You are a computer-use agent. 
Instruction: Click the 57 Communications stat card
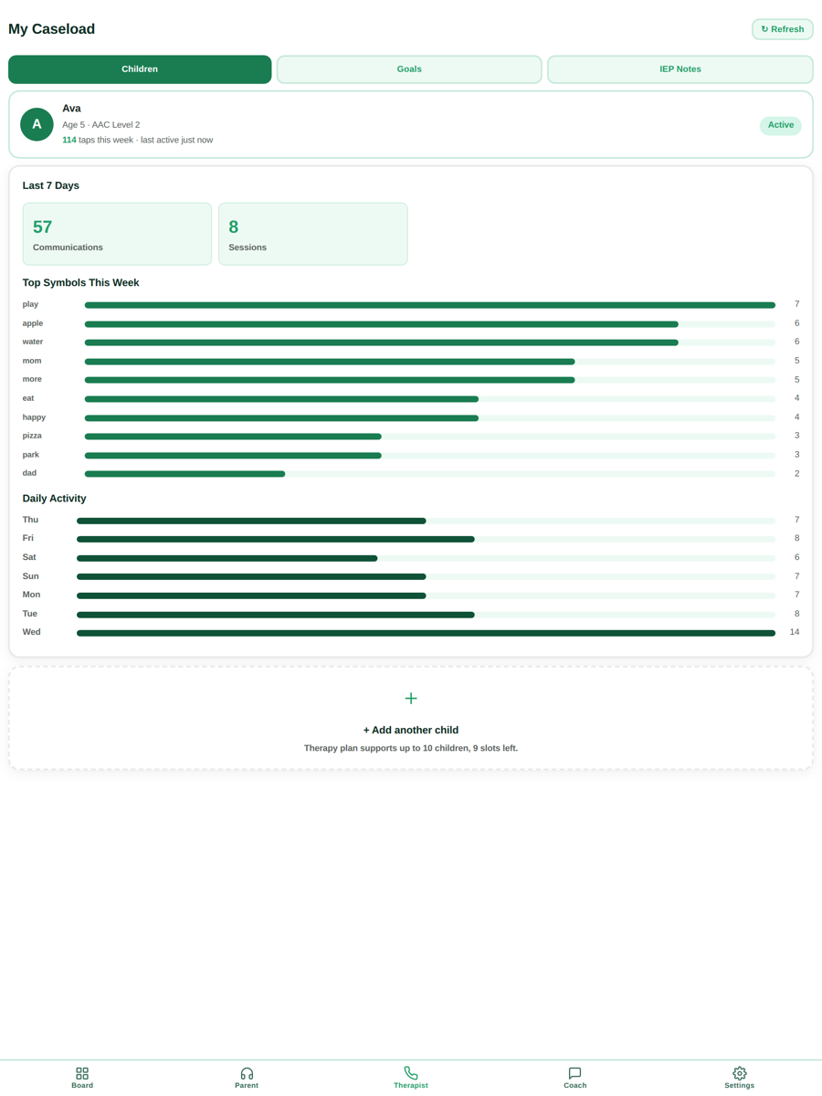coord(117,234)
